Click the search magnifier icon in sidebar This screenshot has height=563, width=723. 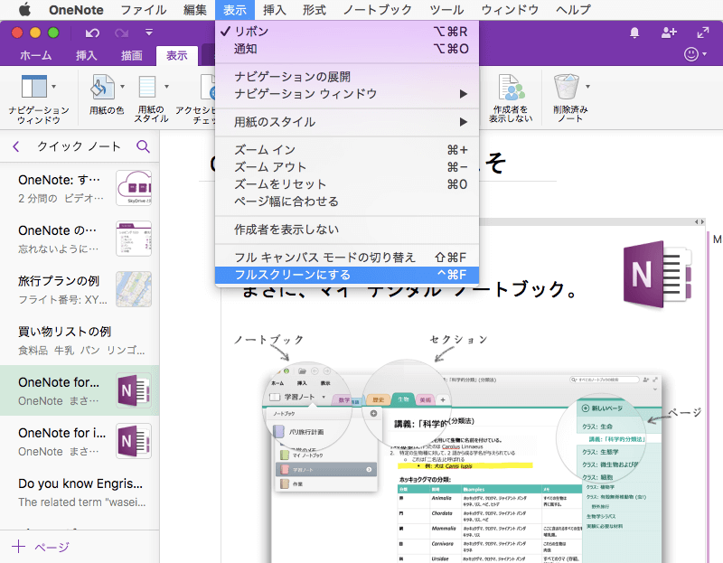point(144,146)
